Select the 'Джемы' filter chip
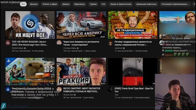196x110 pixels. (66, 4)
